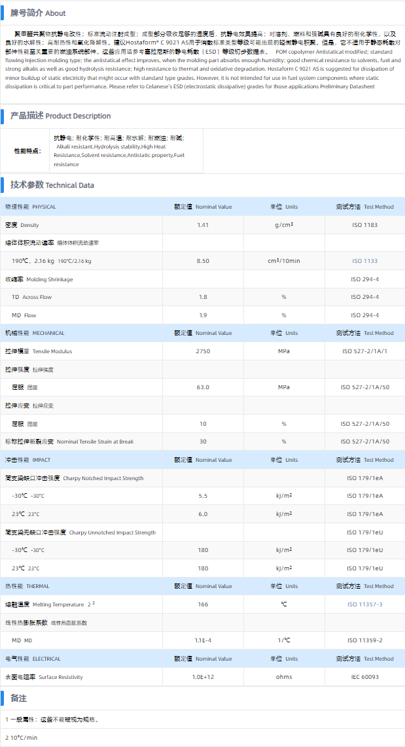Select the 电气性能 ELECTRICAL table header

coord(33,659)
